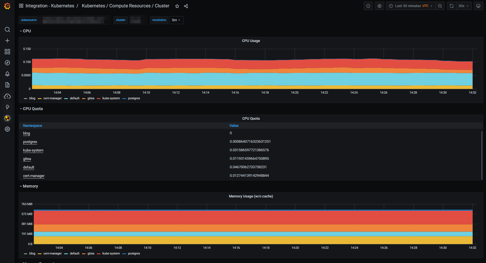Open the Last 30 minutes time picker
Image resolution: width=486 pixels, height=263 pixels.
(411, 6)
